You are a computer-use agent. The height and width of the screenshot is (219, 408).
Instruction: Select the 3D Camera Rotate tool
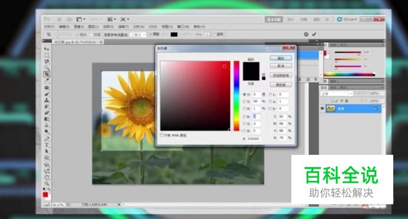[x=47, y=171]
